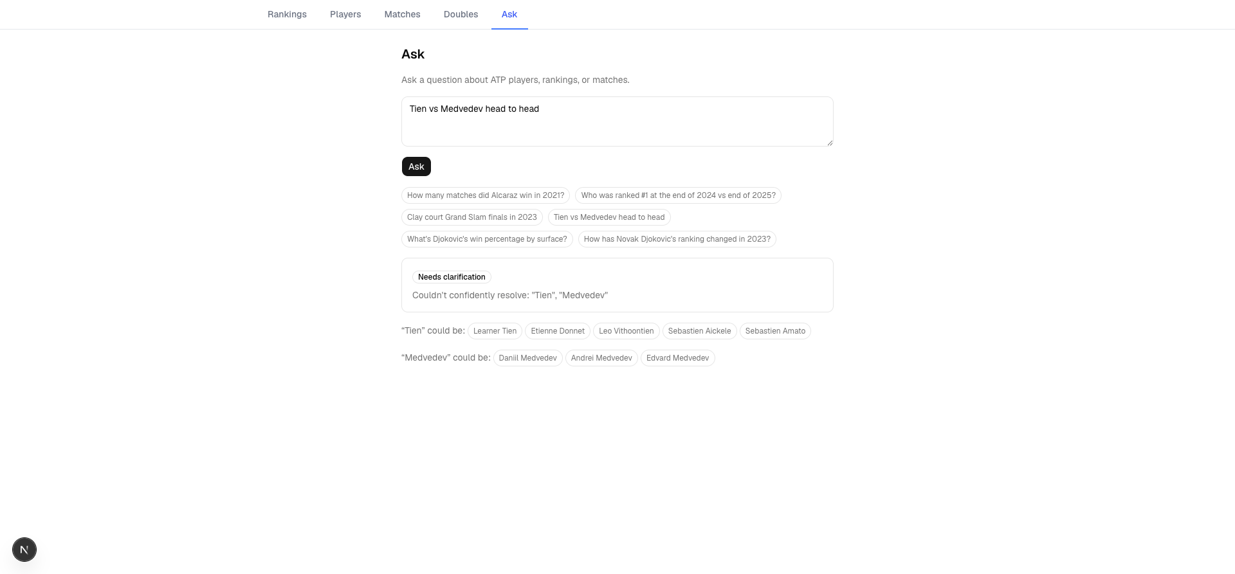
Task: Click the "Ask a question about ATP players" description
Action: (515, 80)
